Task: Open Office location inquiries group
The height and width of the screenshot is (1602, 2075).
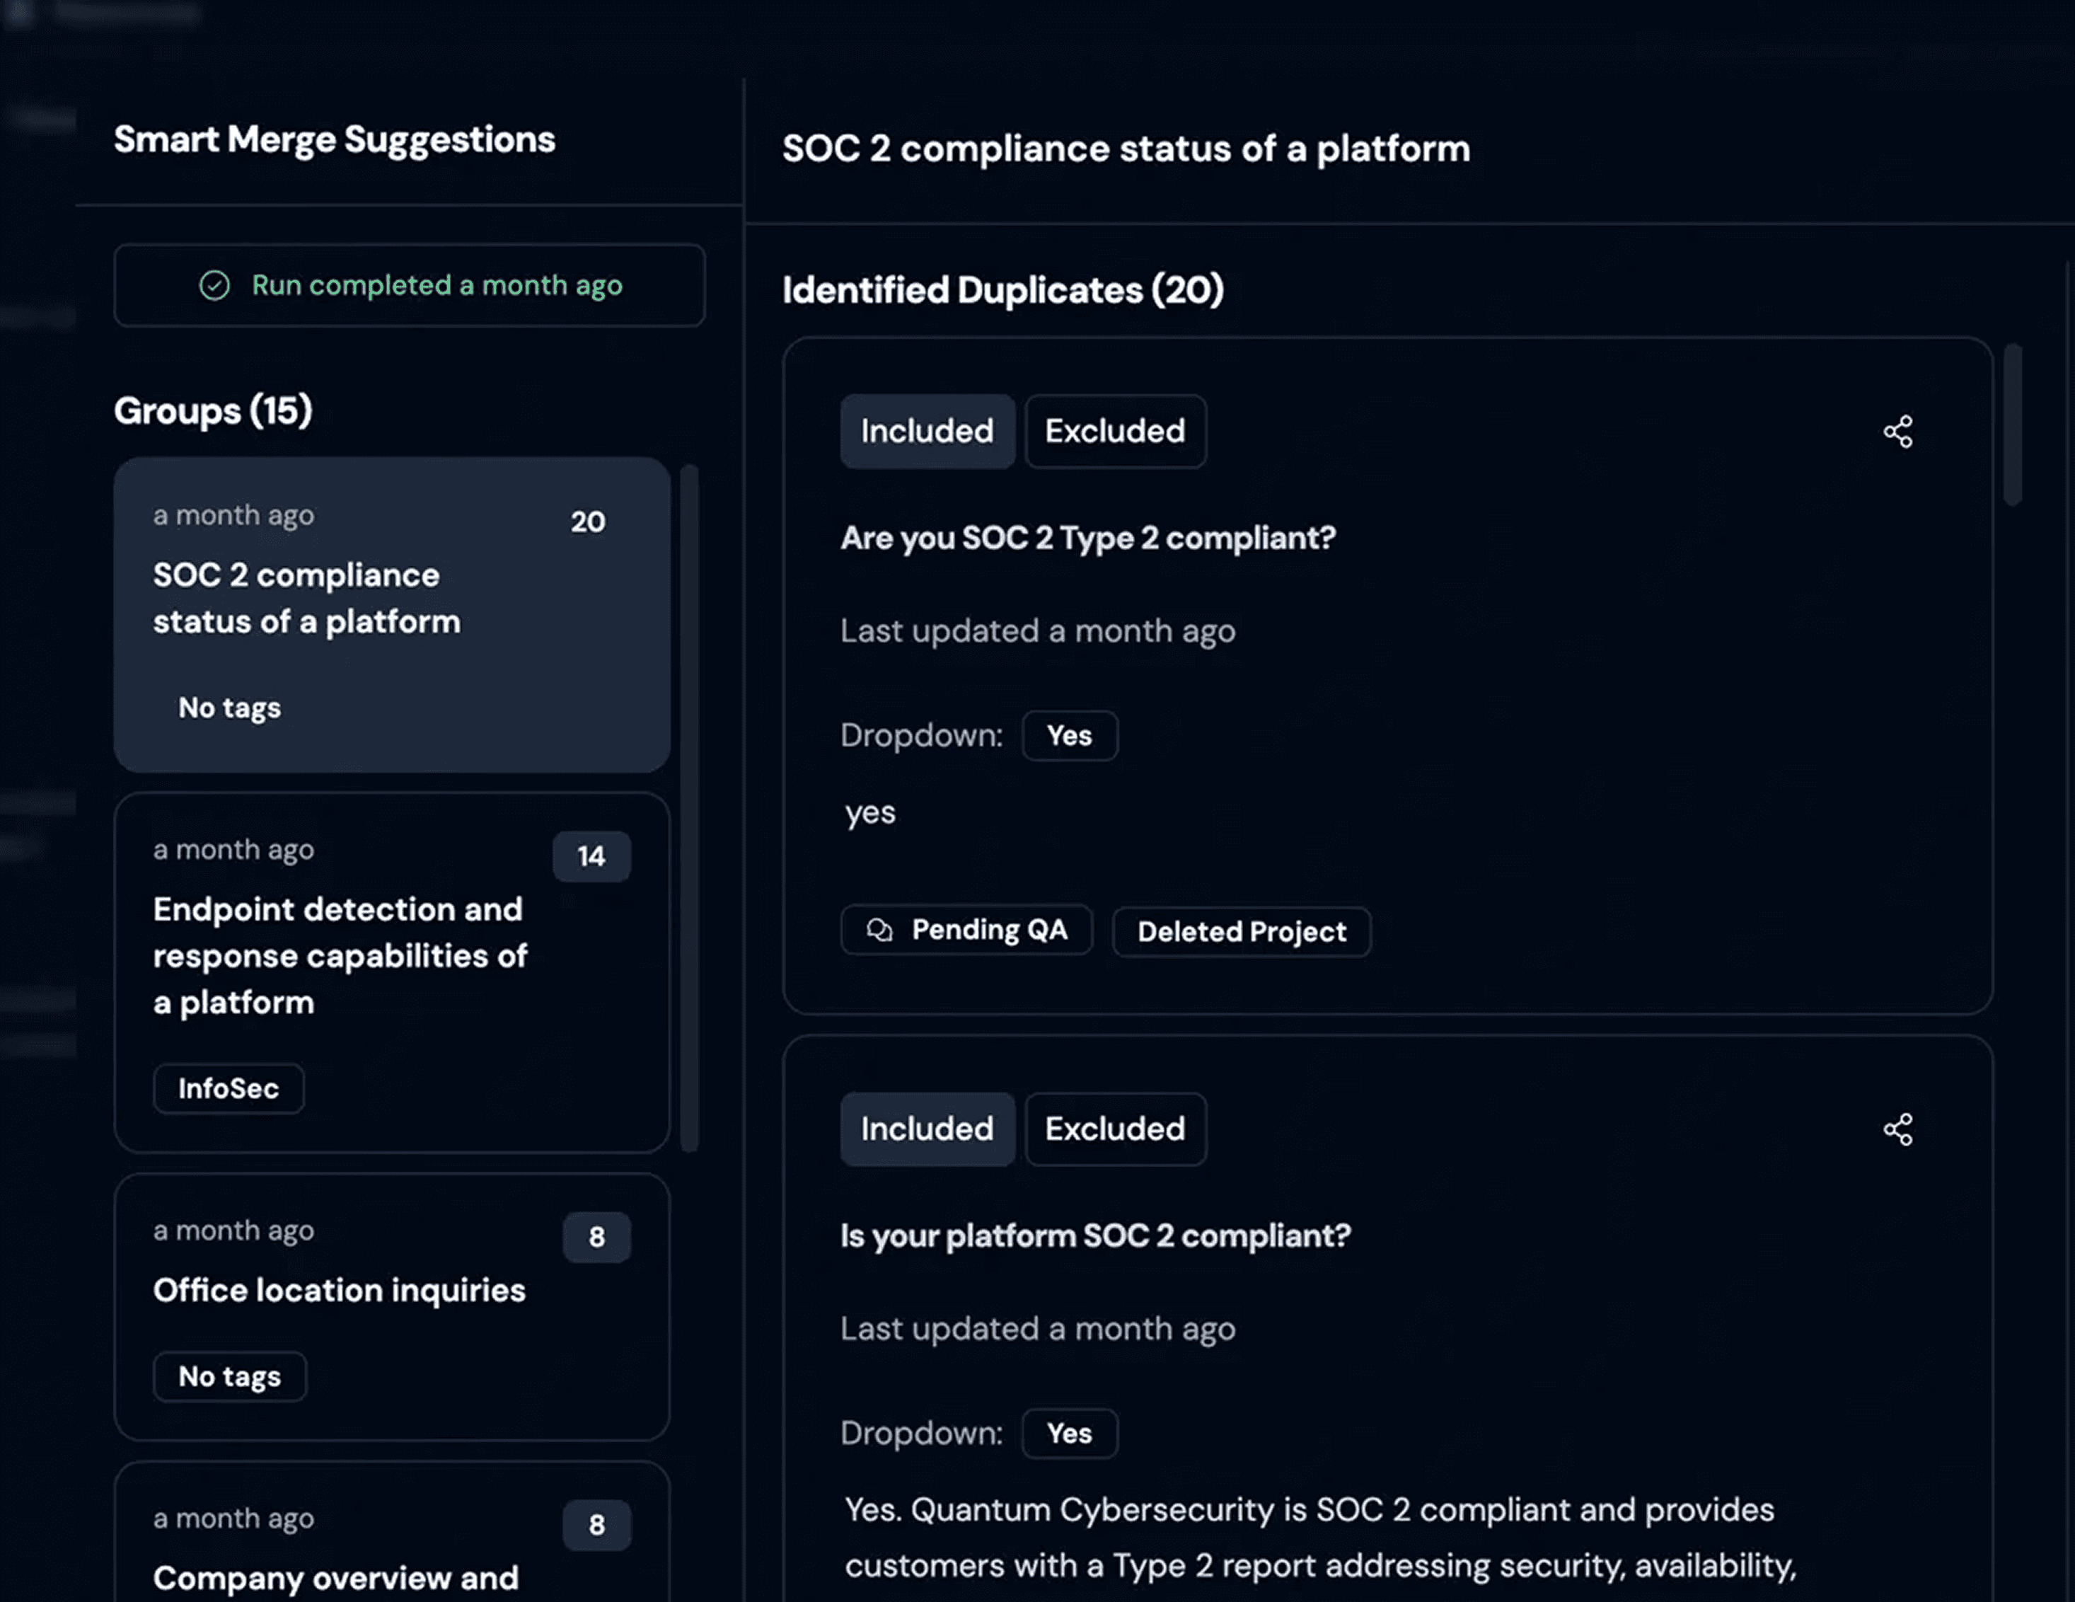Action: (391, 1306)
